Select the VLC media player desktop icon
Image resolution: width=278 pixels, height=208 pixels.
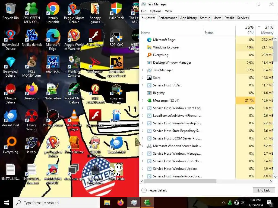[74, 121]
